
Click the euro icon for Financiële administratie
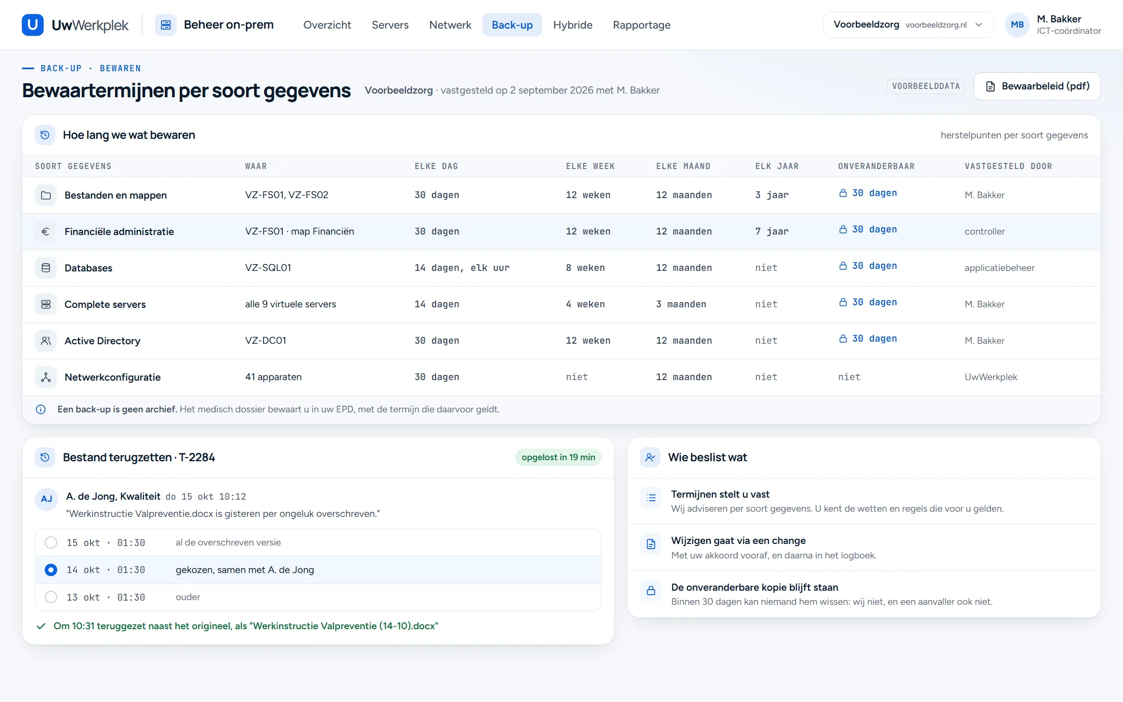(x=46, y=231)
